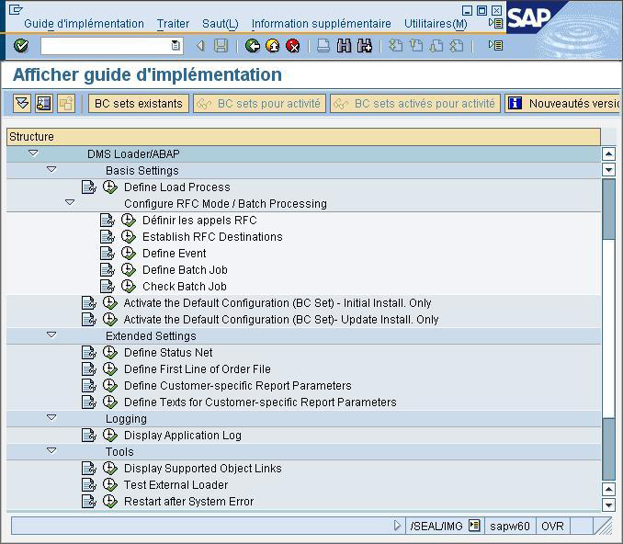Image resolution: width=623 pixels, height=544 pixels.
Task: Collapse the Basis Settings node
Action: [x=51, y=170]
